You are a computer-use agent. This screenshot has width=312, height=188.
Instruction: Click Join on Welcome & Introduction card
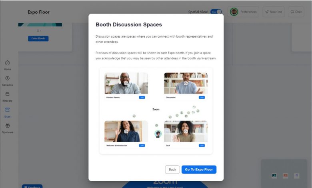coord(142,146)
